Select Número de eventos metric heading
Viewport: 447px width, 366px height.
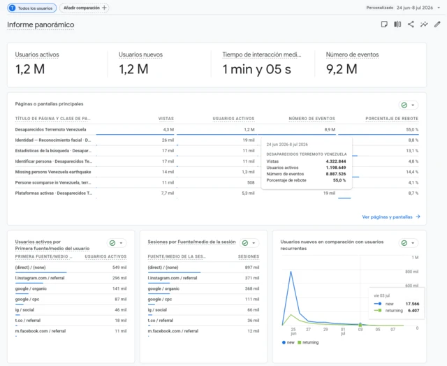[x=352, y=54]
